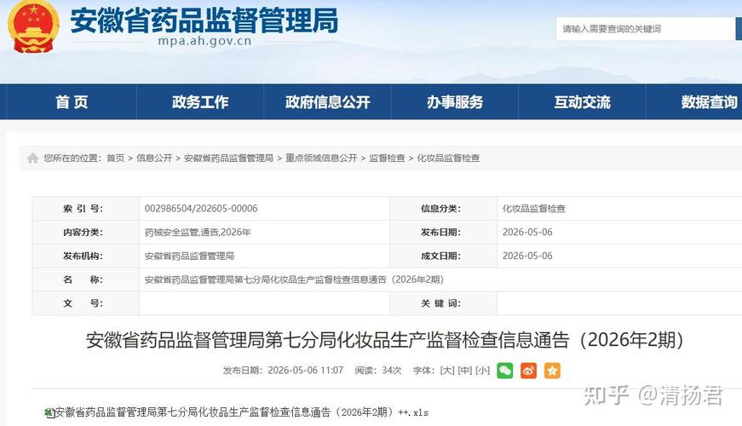
Task: Click the national emblem logo
Action: 33,26
